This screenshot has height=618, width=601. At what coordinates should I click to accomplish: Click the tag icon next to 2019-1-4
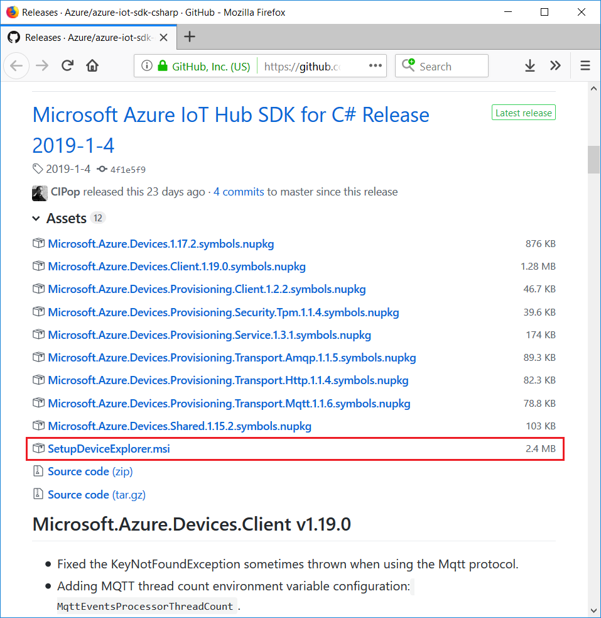click(x=38, y=168)
